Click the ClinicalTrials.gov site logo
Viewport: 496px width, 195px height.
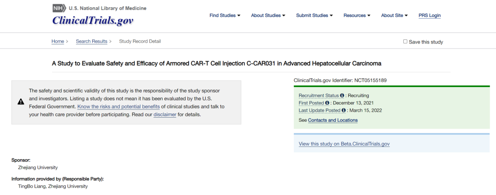coord(93,20)
